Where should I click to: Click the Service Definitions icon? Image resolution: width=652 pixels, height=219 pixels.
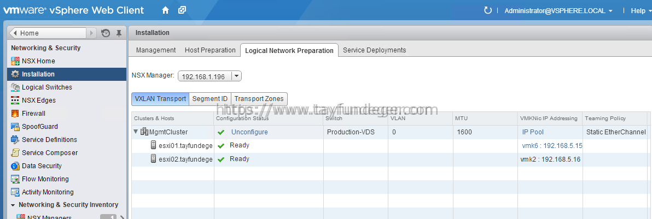[15, 140]
